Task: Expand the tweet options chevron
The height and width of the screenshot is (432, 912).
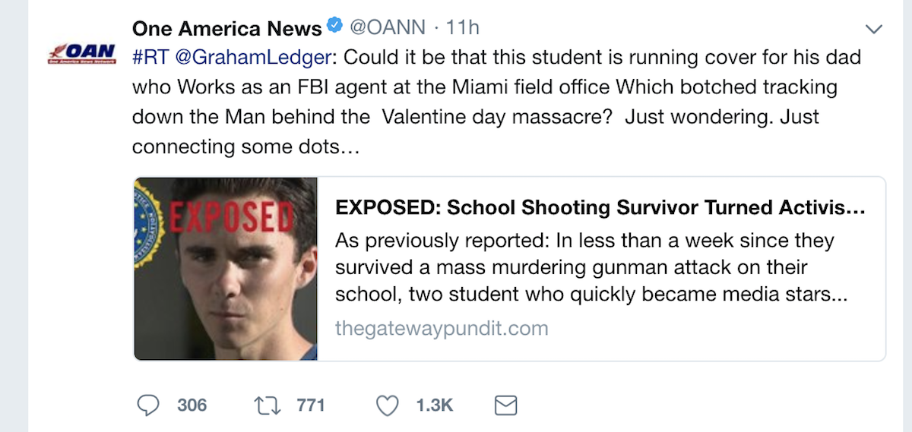Action: click(x=874, y=29)
